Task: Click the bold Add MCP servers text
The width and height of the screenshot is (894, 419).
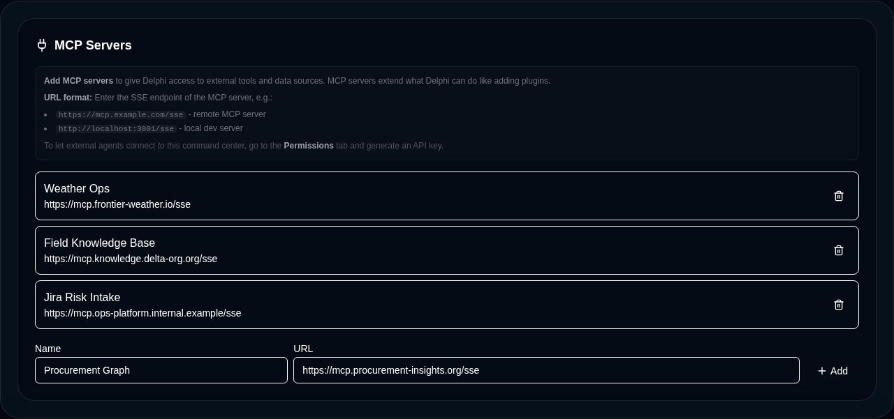Action: point(78,81)
